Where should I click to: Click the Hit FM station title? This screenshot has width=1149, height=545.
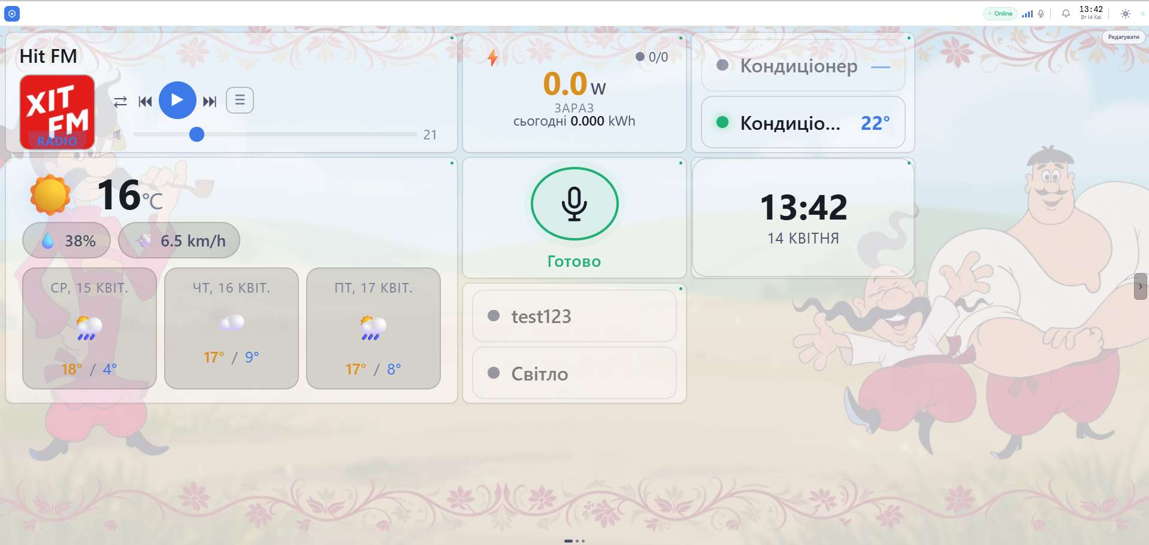tap(49, 56)
